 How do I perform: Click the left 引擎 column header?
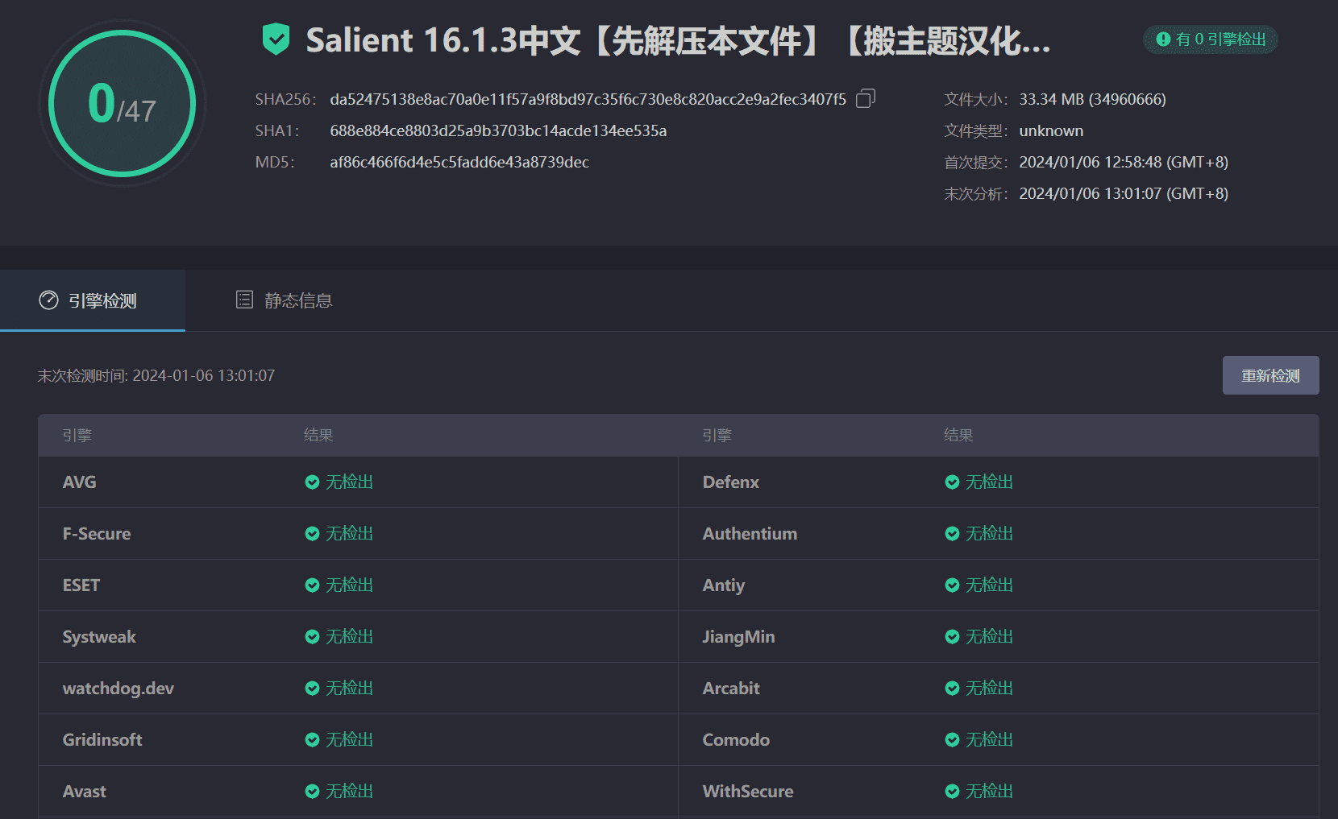click(x=77, y=435)
